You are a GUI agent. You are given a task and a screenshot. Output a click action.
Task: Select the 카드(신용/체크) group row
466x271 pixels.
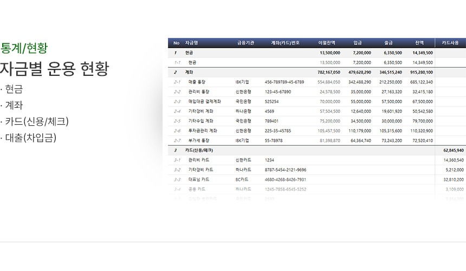tap(199, 150)
